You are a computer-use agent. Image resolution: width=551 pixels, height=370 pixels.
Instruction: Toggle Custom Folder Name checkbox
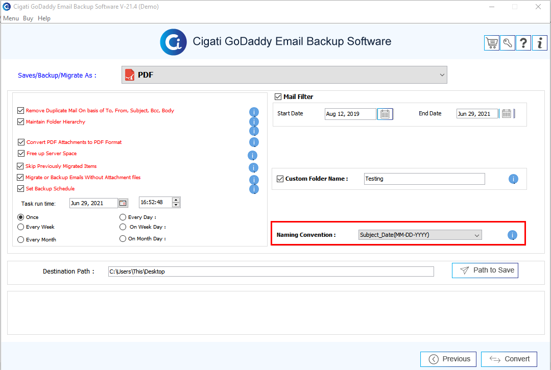pos(280,179)
